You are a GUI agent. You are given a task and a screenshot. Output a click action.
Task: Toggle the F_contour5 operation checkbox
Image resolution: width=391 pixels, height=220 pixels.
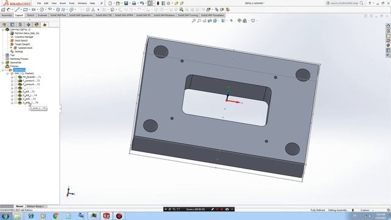click(16, 81)
